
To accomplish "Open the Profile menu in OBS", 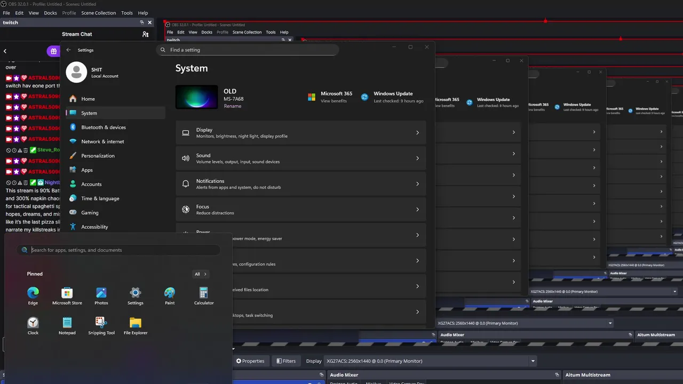I will 69,13.
